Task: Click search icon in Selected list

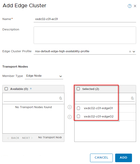Action: [x=132, y=98]
